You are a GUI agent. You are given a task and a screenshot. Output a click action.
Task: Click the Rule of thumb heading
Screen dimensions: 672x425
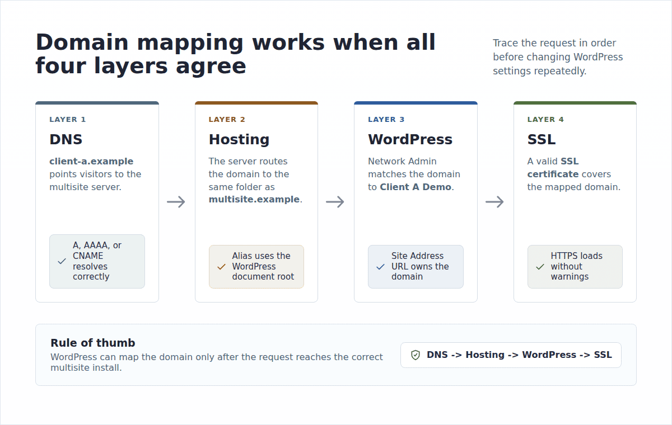pyautogui.click(x=93, y=343)
